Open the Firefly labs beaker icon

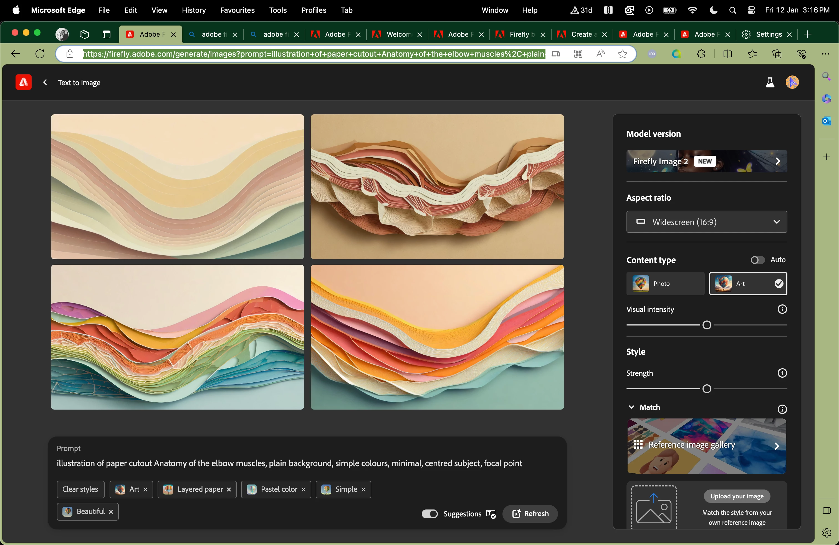[x=770, y=82]
